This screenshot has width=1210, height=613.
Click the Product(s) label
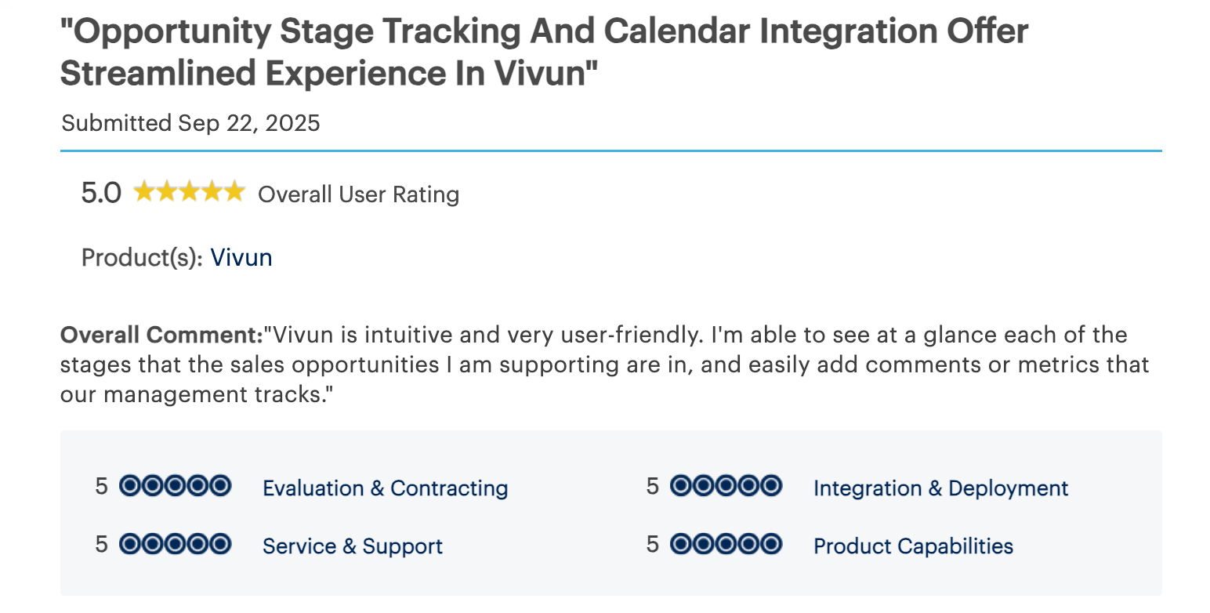[x=143, y=258]
